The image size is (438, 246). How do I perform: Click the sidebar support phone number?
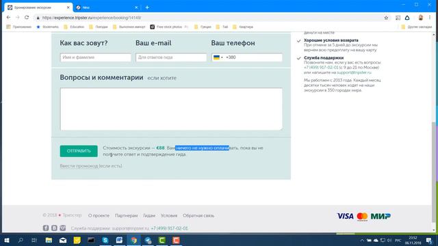coord(321,68)
